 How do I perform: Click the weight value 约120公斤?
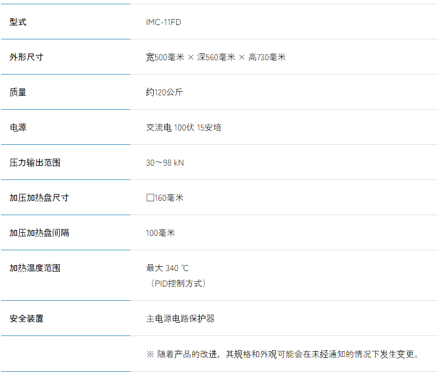pyautogui.click(x=164, y=92)
